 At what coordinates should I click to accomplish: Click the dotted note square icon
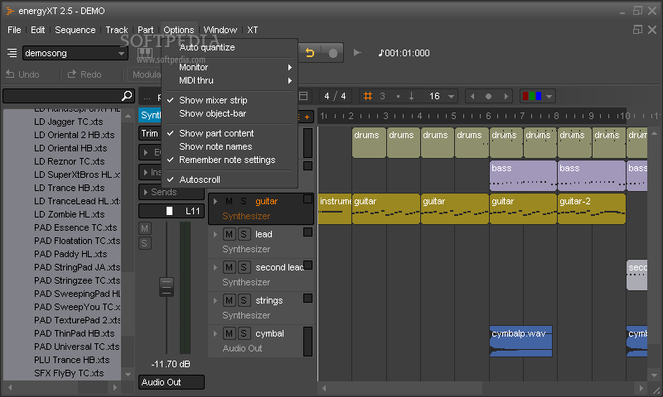click(x=398, y=96)
